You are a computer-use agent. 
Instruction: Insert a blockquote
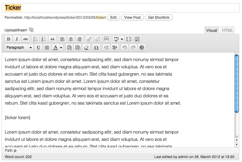click(52, 39)
